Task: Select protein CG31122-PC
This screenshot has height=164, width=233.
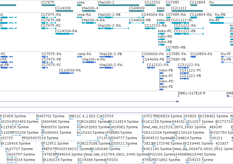Action: click(x=190, y=70)
